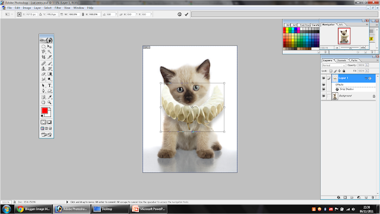Commit the transform with the checkmark
Screen dimensions: 380x214
click(x=186, y=14)
